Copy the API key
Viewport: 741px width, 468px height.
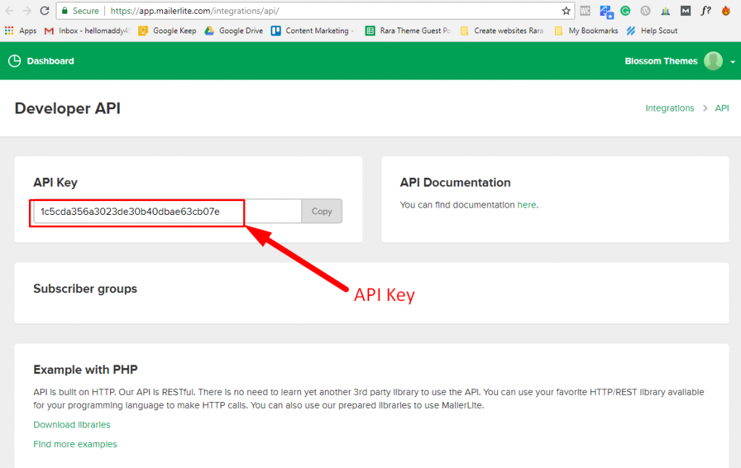322,211
